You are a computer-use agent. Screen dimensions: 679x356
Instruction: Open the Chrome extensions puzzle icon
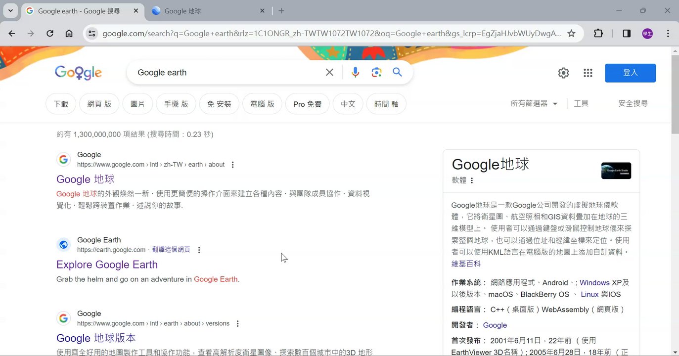tap(598, 34)
